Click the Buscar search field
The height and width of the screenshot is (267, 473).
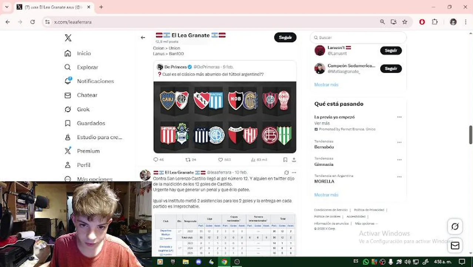(358, 37)
